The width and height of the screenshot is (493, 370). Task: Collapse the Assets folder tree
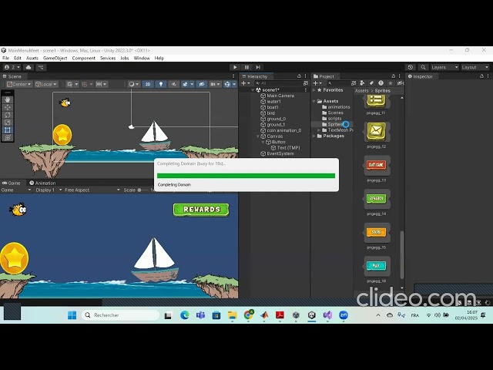pyautogui.click(x=314, y=101)
